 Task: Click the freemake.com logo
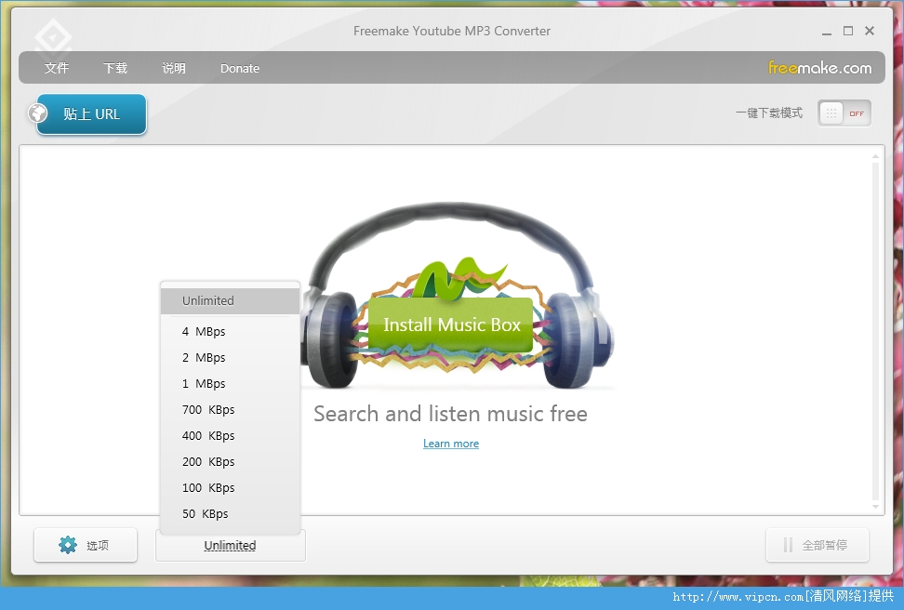819,68
